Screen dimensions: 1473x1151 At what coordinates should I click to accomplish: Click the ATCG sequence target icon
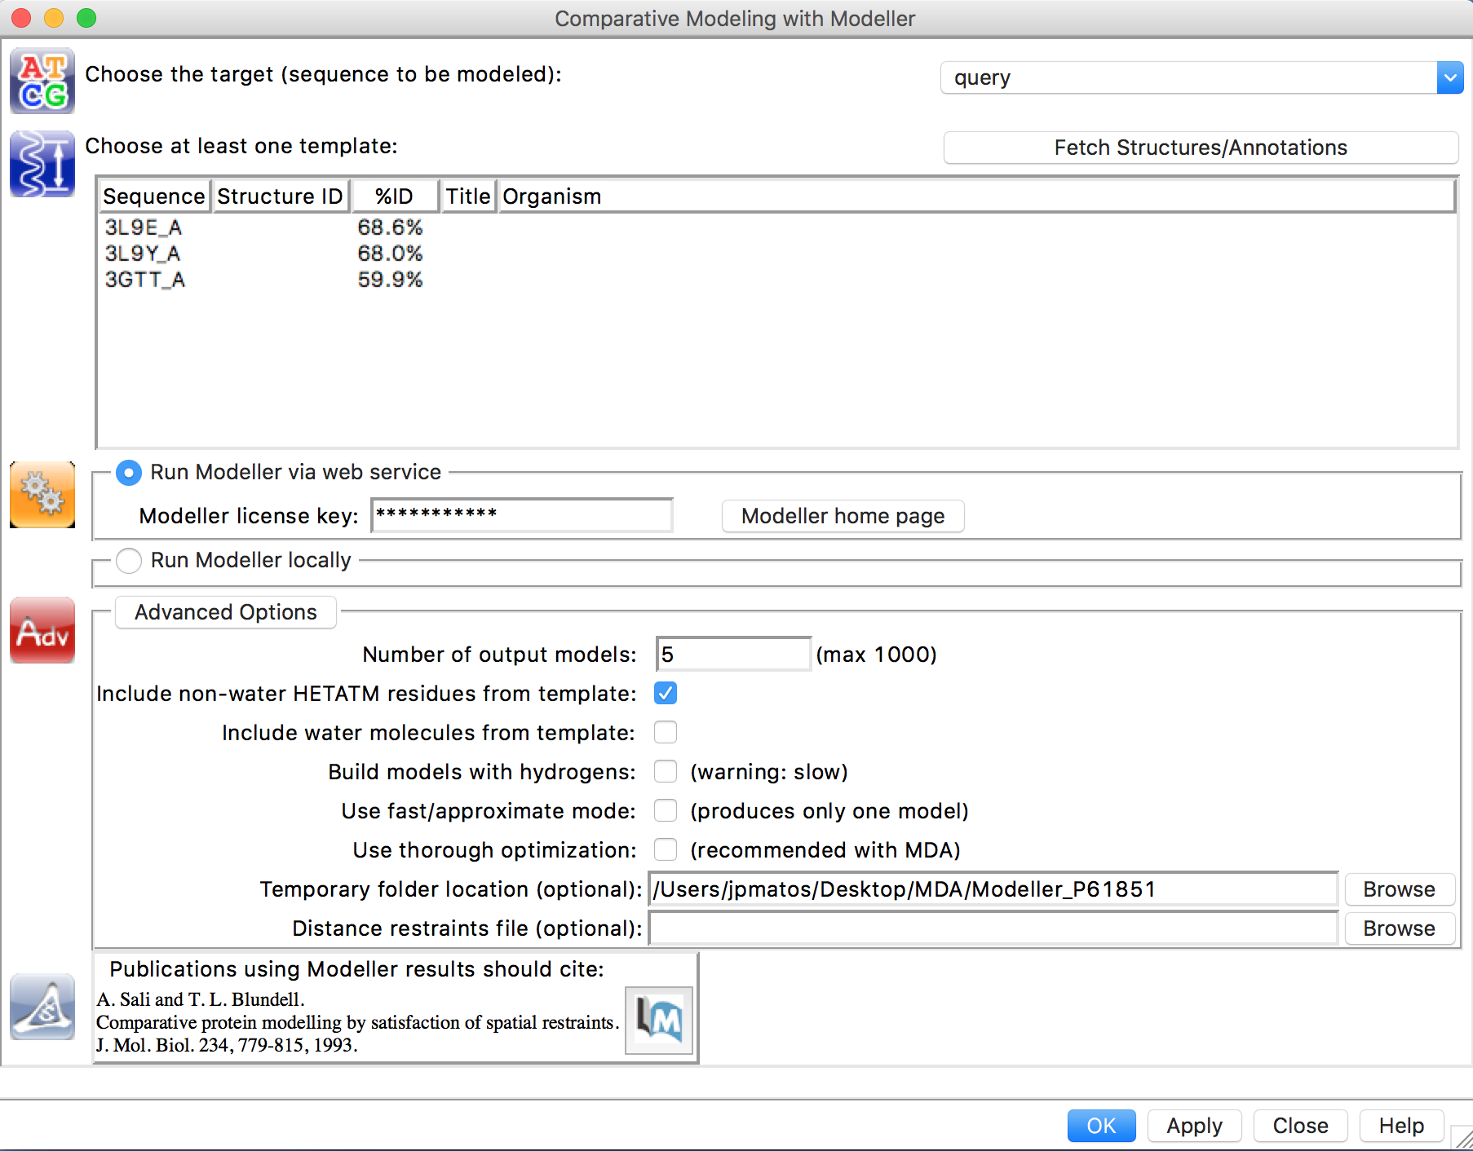(42, 81)
